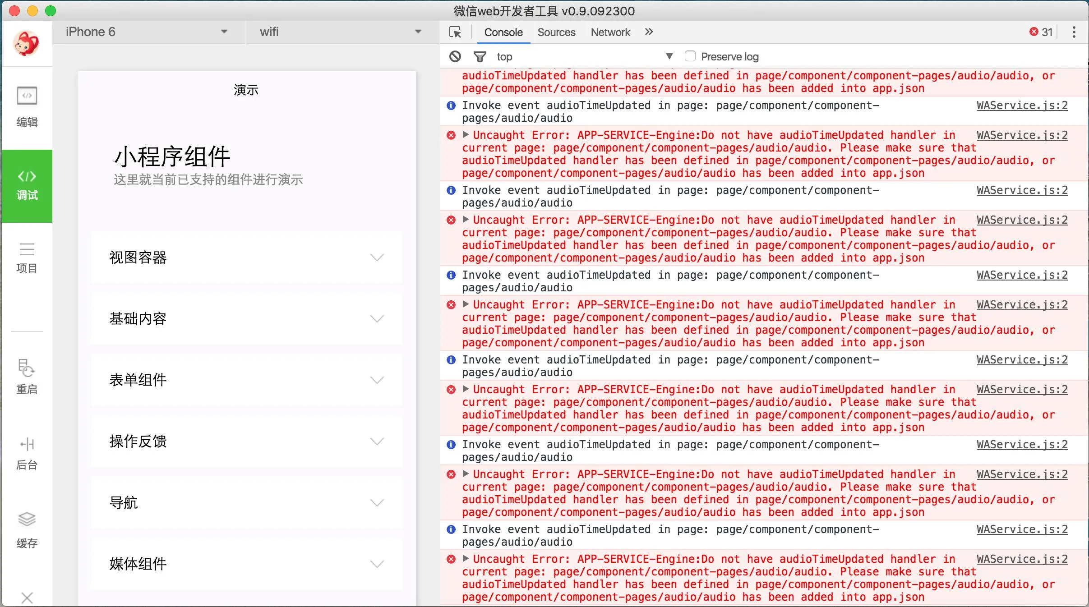Open the 编辑 (edit) sidebar icon
Viewport: 1089px width, 607px height.
[27, 106]
